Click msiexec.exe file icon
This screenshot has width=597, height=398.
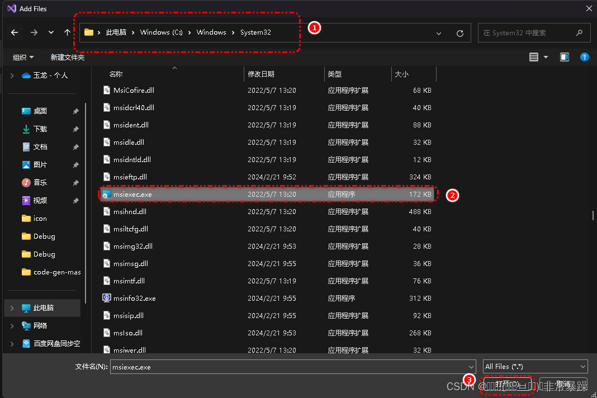click(107, 194)
